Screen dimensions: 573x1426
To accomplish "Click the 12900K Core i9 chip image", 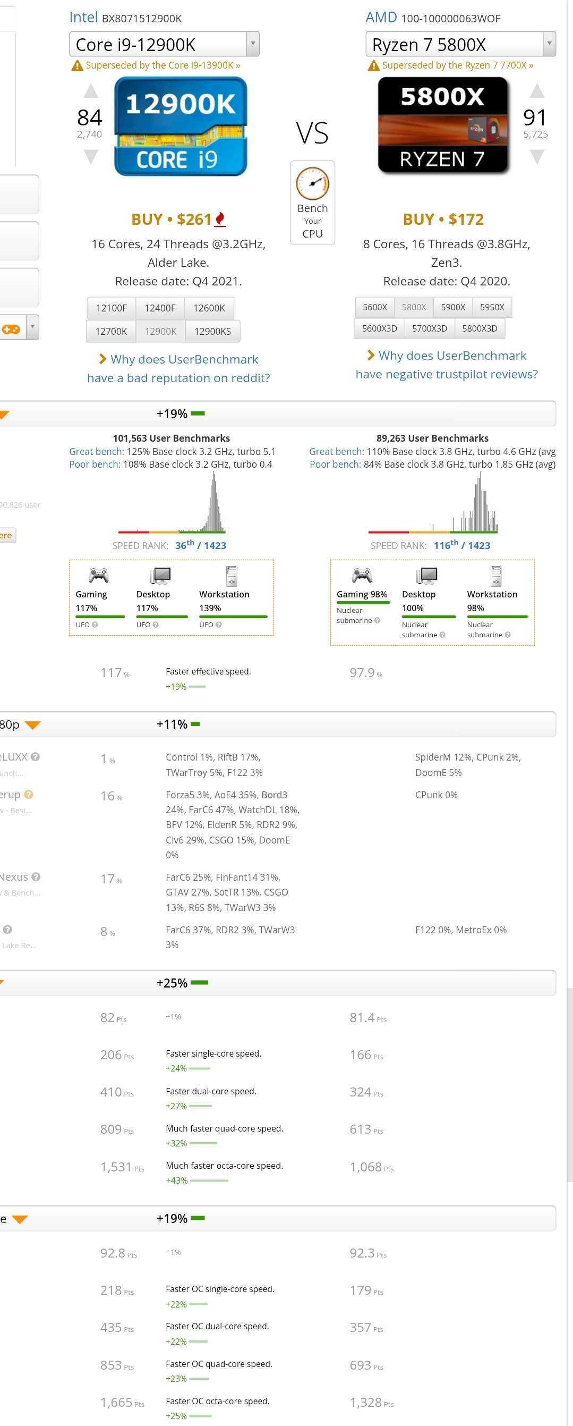I will click(x=181, y=126).
